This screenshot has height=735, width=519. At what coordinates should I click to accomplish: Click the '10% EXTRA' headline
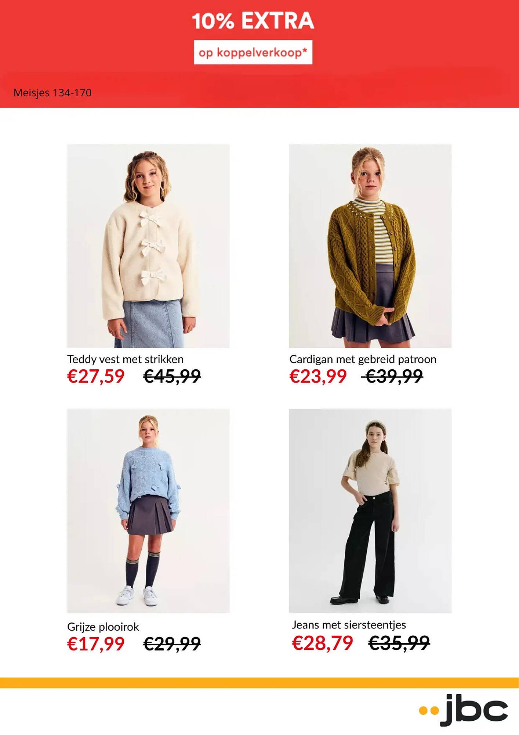253,21
